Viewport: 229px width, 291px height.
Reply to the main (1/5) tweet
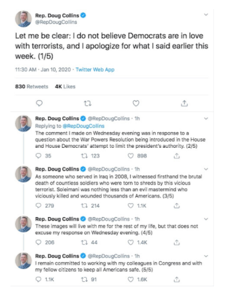39,103
